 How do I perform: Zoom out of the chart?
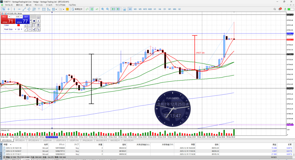[x=107, y=9]
